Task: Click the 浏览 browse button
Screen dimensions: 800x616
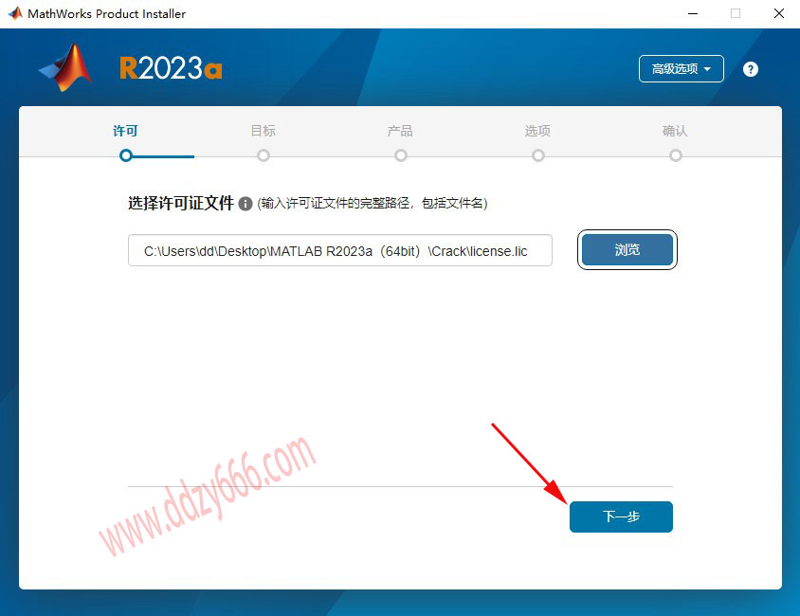Action: 627,250
